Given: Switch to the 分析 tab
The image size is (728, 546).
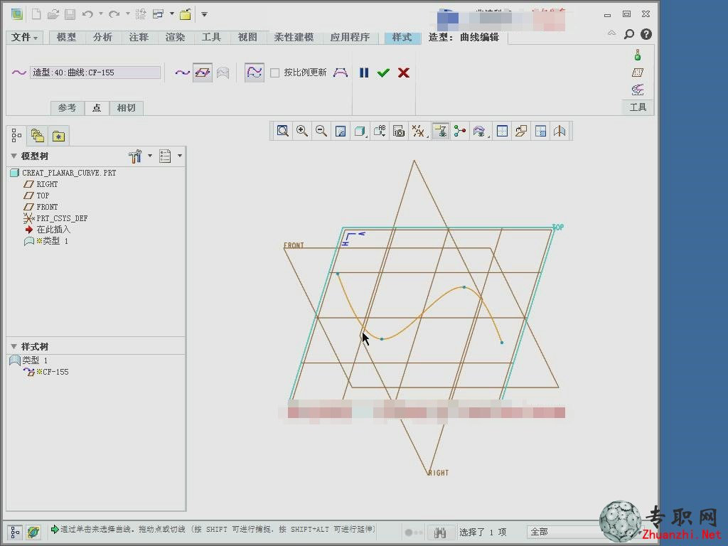Looking at the screenshot, I should tap(102, 37).
